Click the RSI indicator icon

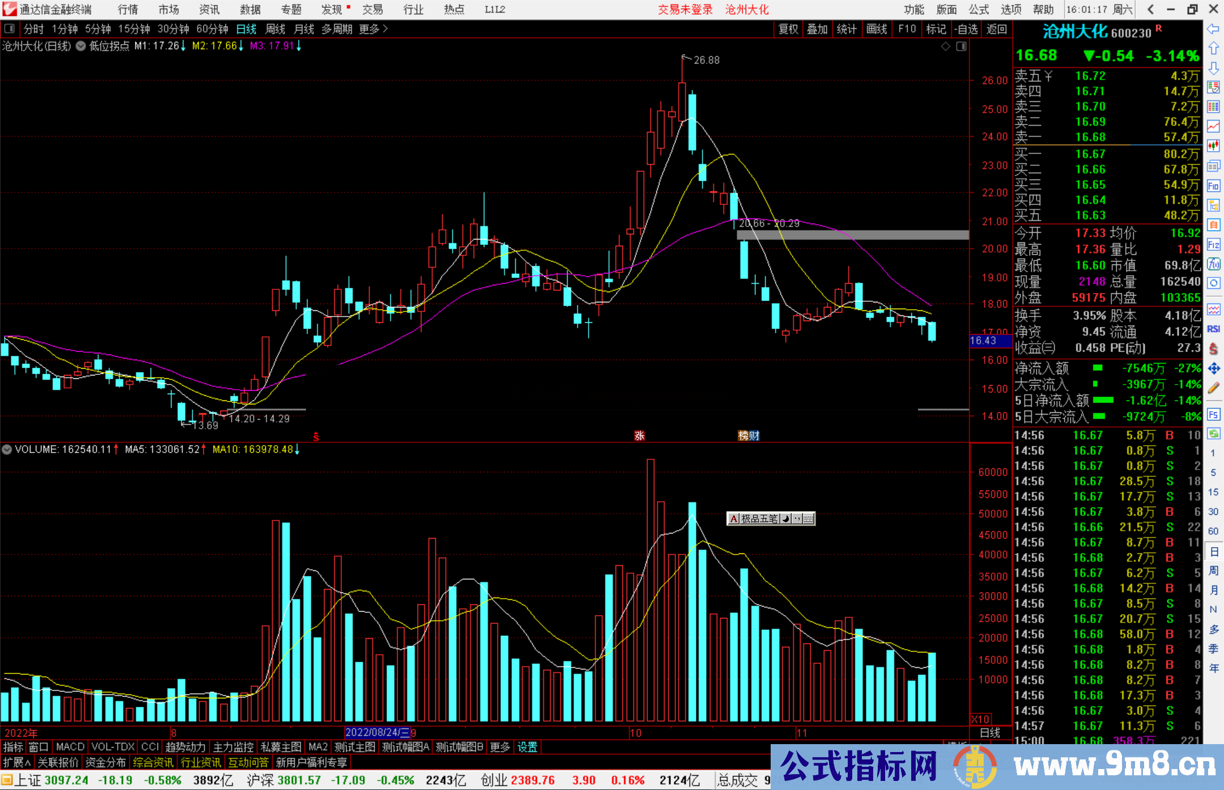point(1213,329)
